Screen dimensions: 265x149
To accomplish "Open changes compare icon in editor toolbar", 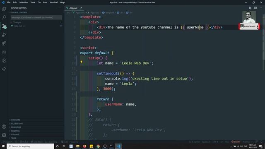I will pos(250,8).
